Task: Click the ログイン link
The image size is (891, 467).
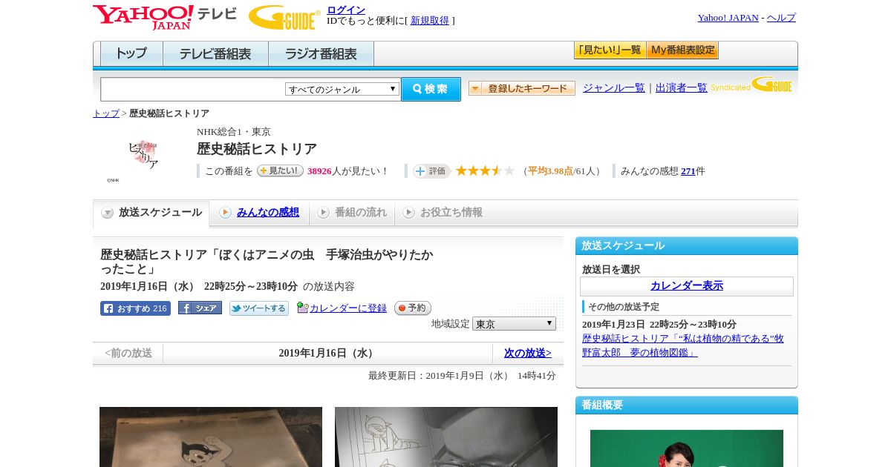Action: click(346, 10)
